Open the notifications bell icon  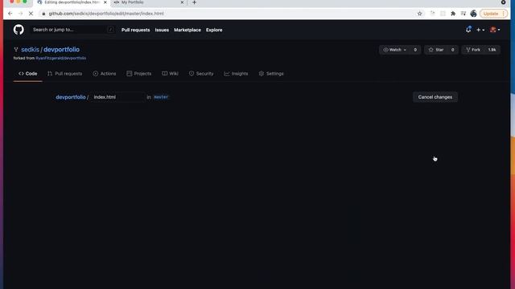[468, 30]
